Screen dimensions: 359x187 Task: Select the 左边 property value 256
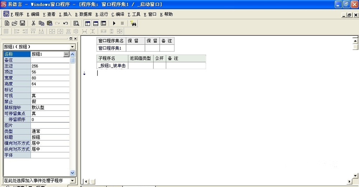coord(50,66)
